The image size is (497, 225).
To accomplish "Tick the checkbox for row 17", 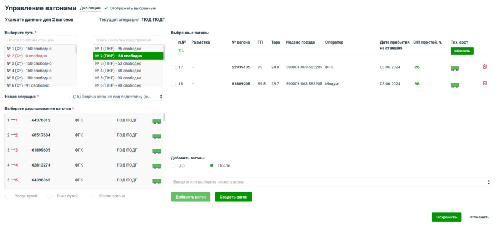I will [x=173, y=67].
